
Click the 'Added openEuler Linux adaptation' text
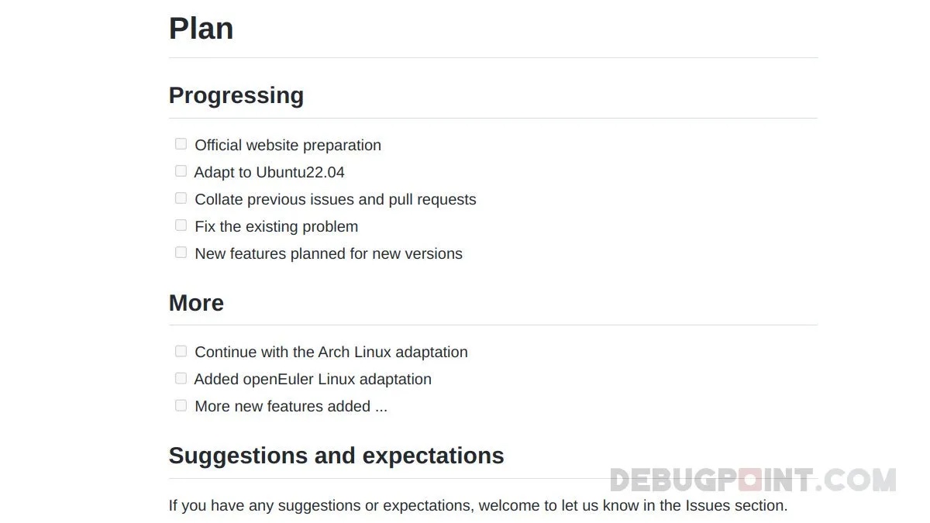coord(312,380)
